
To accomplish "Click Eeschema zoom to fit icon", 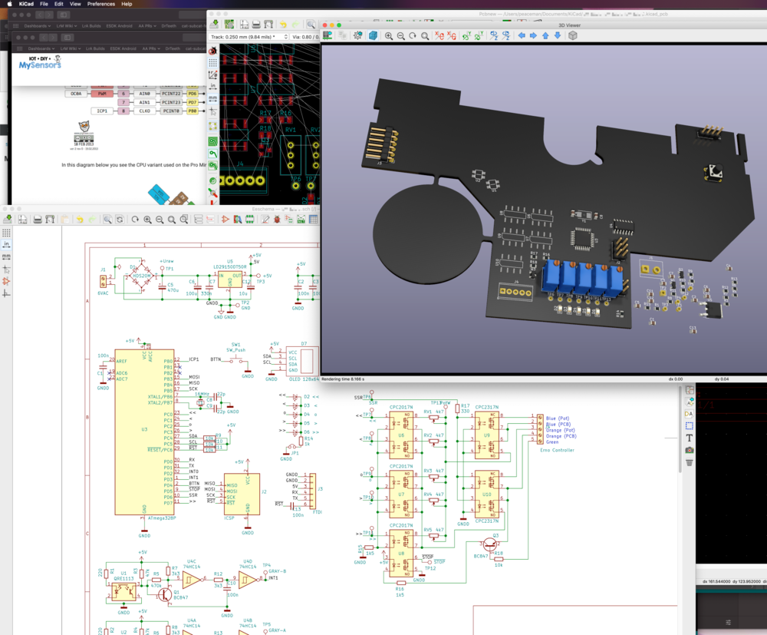I will (x=172, y=220).
